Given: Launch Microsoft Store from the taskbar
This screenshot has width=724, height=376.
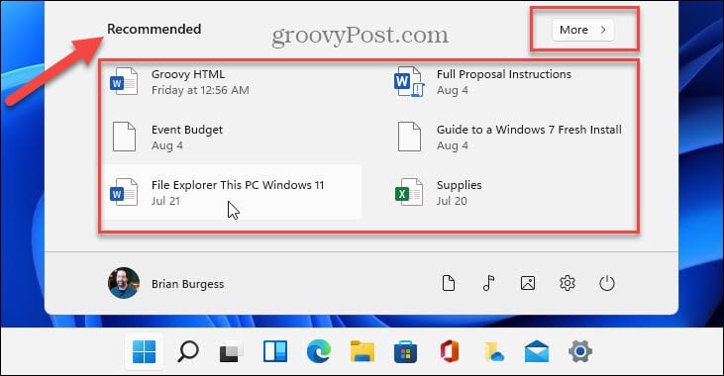Looking at the screenshot, I should coord(406,352).
